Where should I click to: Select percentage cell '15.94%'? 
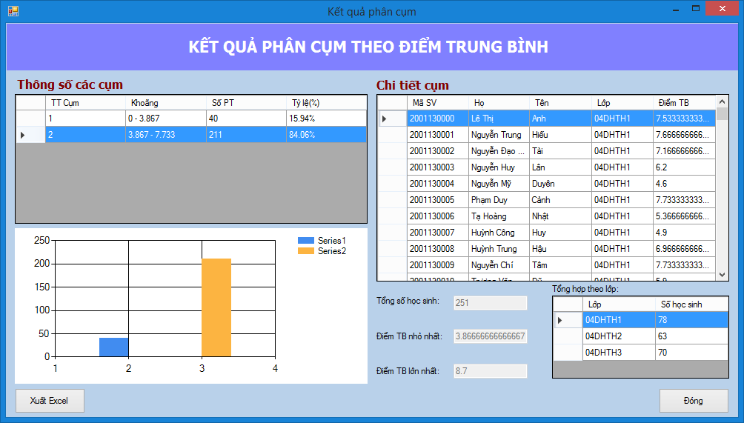tap(327, 119)
